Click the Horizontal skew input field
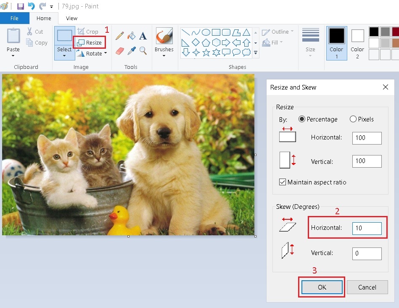 (x=367, y=228)
